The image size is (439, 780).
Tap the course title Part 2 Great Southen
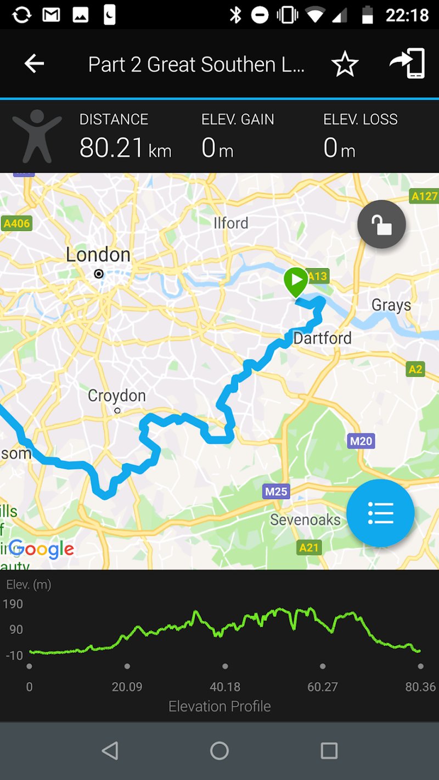(x=196, y=65)
